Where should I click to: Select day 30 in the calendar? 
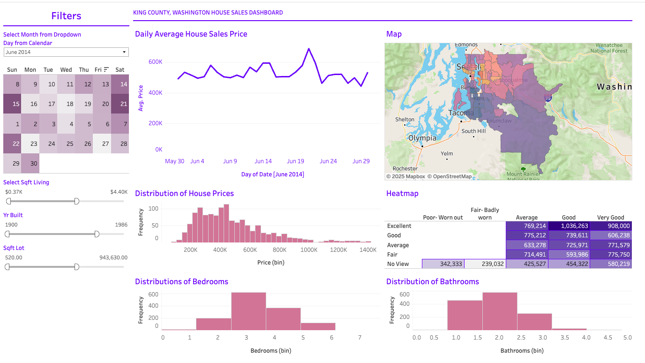tap(30, 164)
